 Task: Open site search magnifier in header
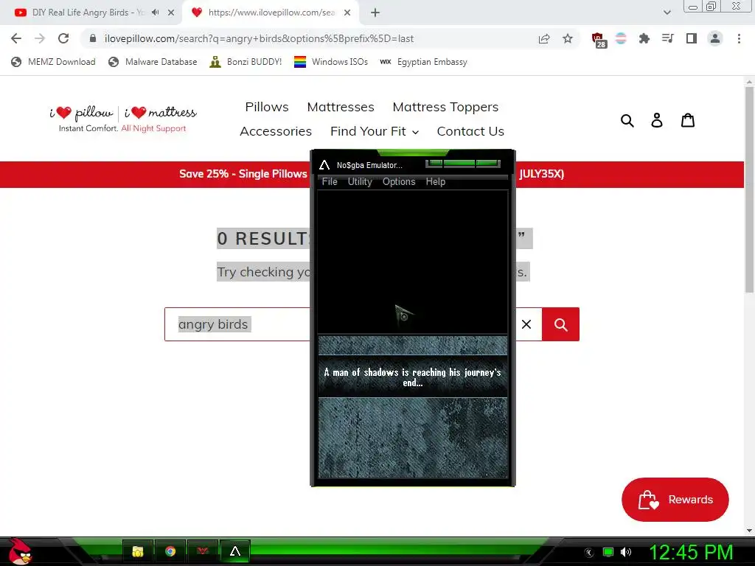(x=627, y=120)
